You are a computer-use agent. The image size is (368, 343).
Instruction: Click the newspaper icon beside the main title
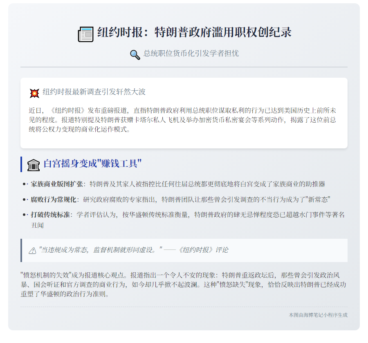pyautogui.click(x=85, y=34)
